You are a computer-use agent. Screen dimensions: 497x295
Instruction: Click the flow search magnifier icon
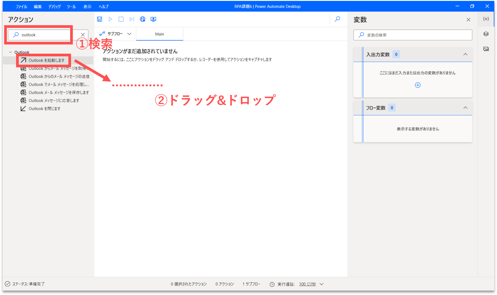337,19
